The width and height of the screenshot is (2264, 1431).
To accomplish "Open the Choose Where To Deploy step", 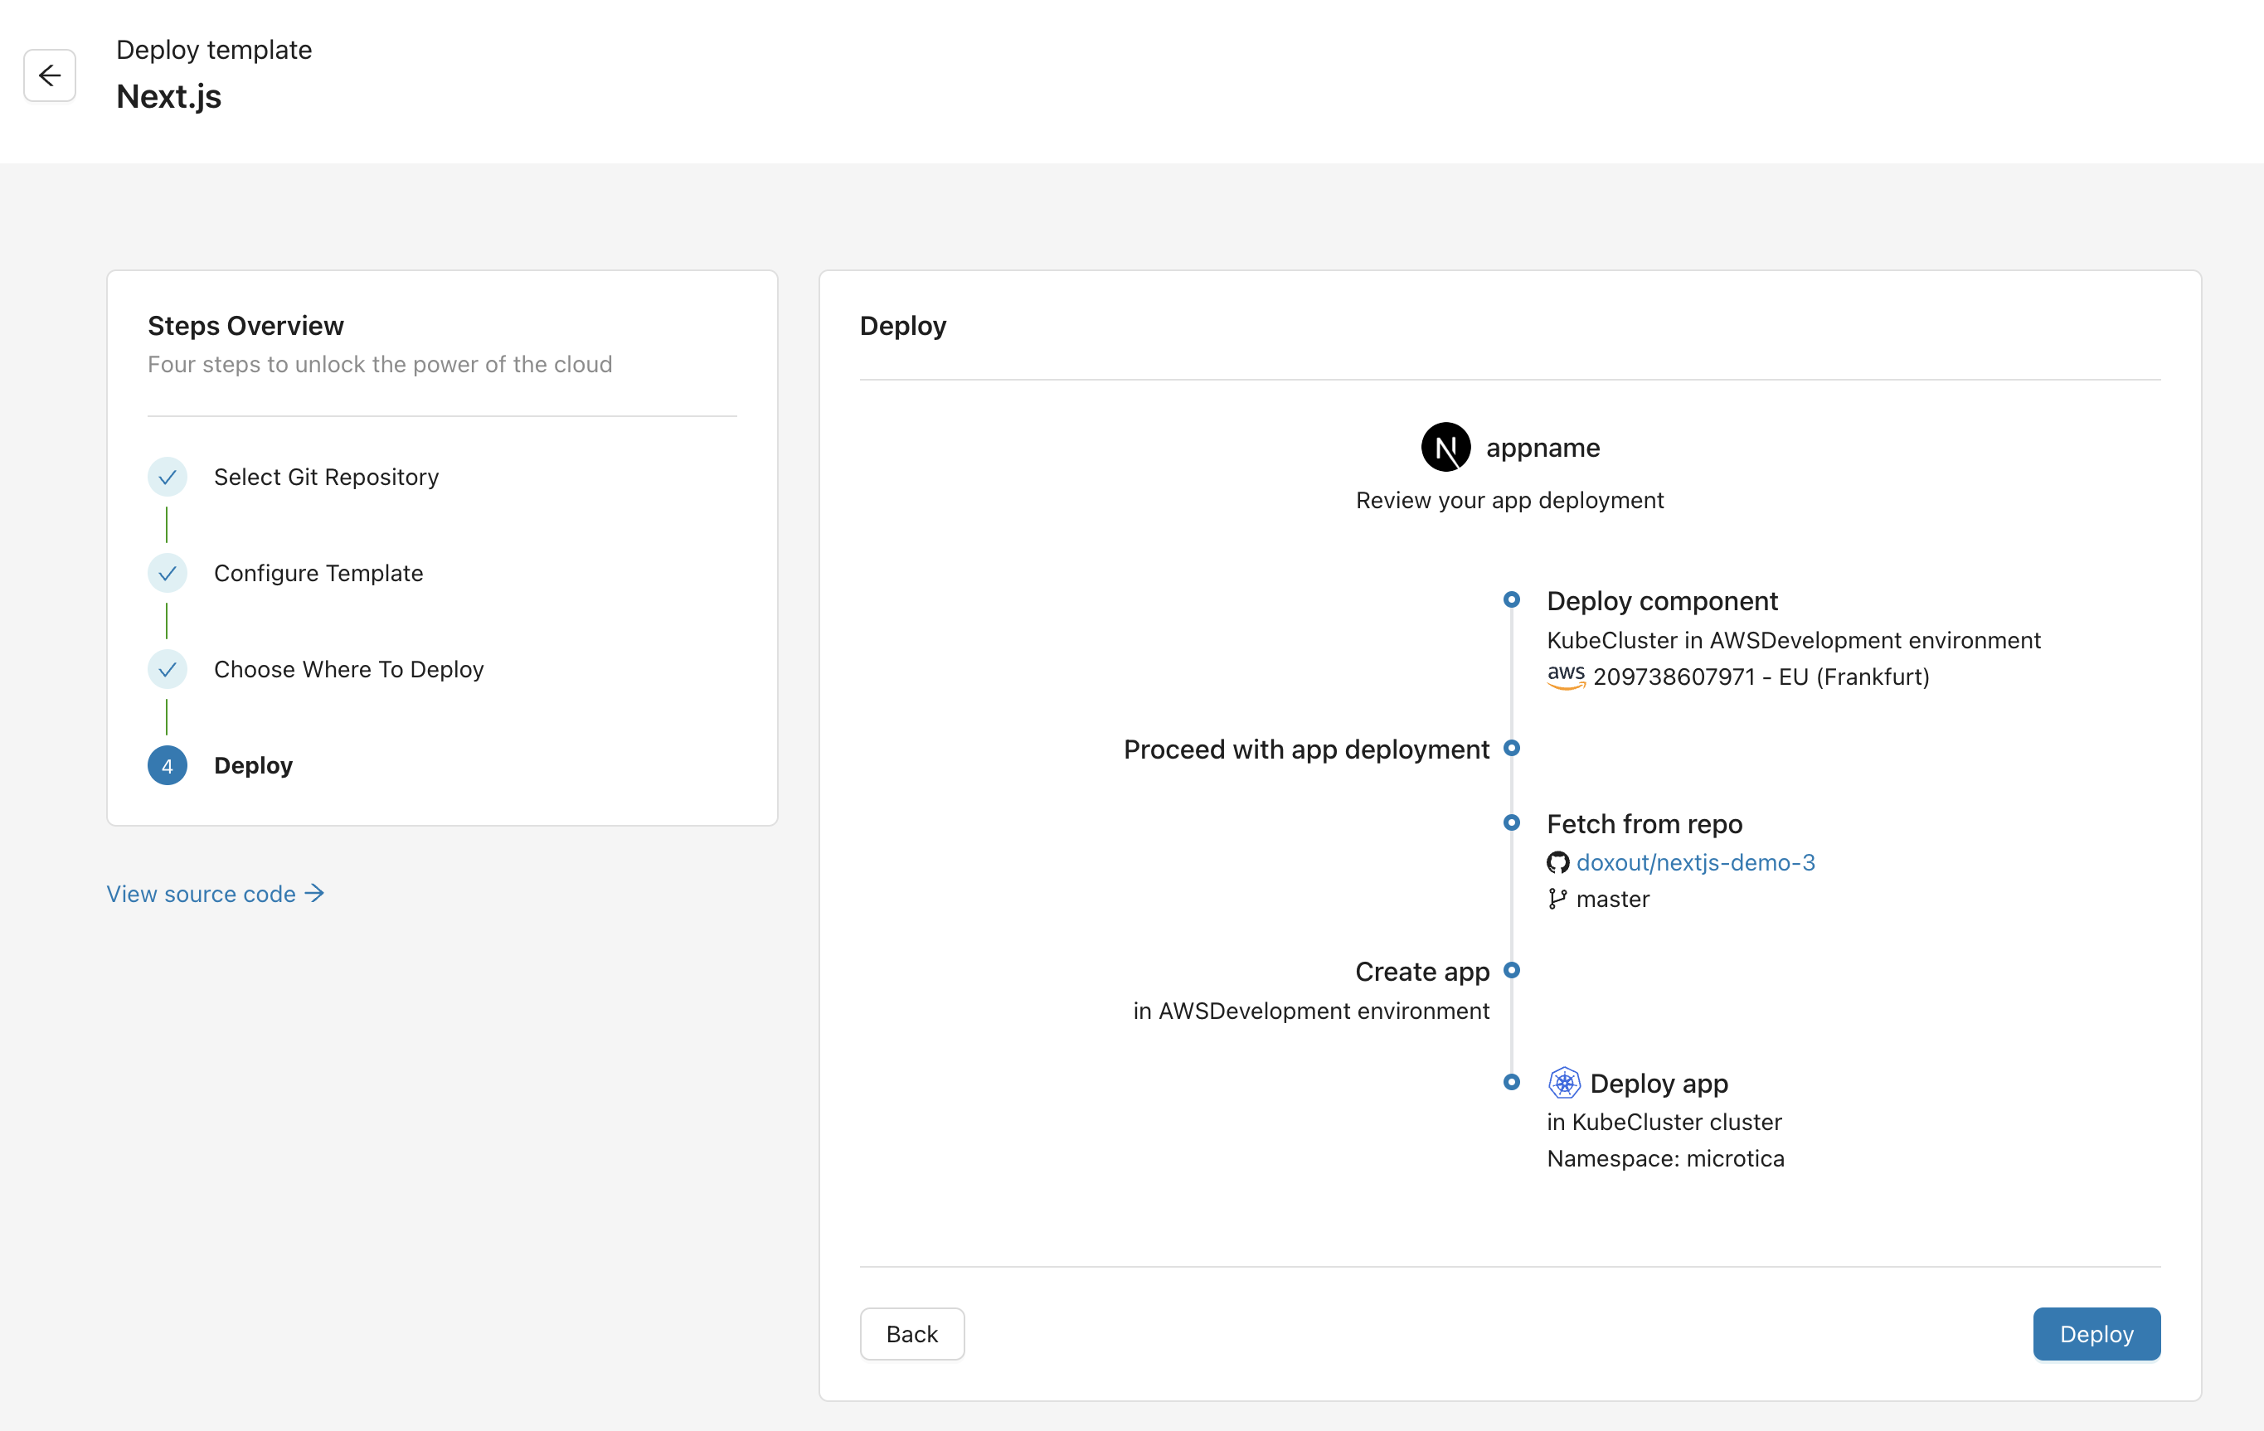I will pyautogui.click(x=349, y=669).
